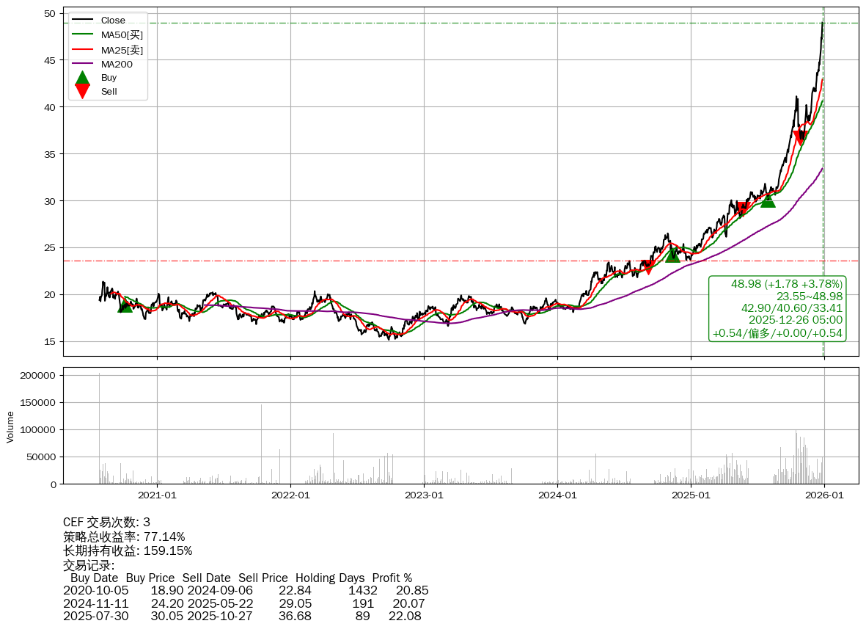Pick the Buy marker near July 2025

point(768,200)
